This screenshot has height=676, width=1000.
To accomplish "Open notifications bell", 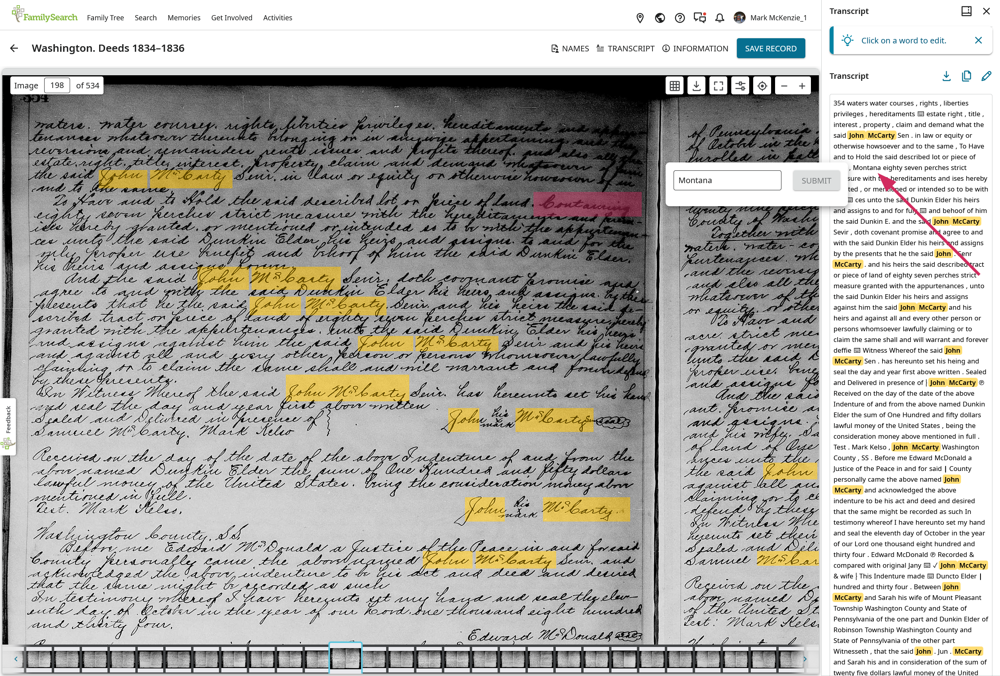I will point(719,18).
